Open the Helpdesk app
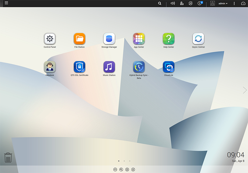 [50, 67]
